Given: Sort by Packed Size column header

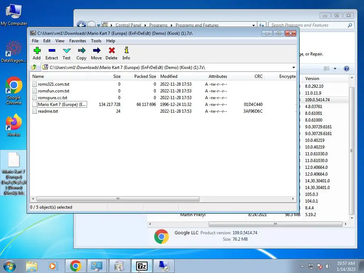Looking at the screenshot, I should tap(140, 76).
